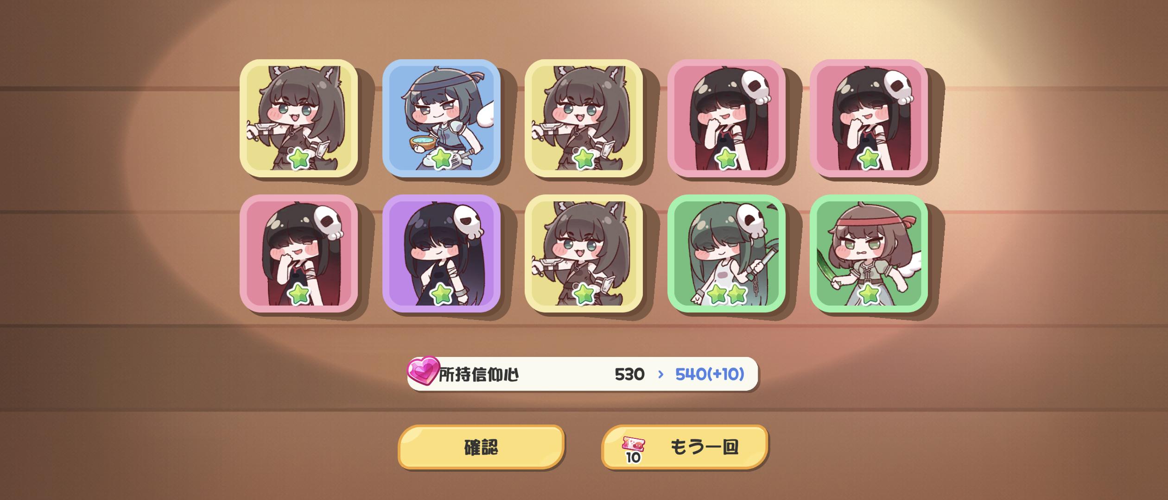Tap the green star on the red headband card
This screenshot has height=500, width=1168.
click(x=869, y=294)
